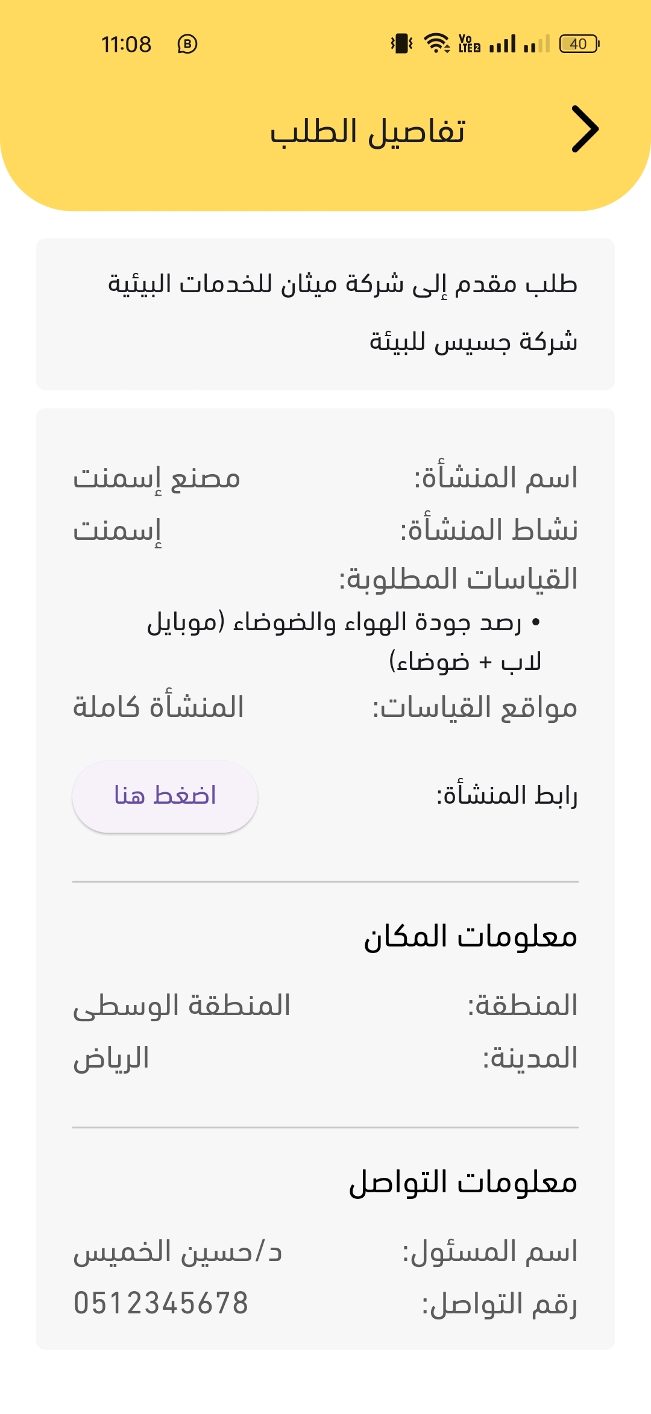The image size is (651, 1414).
Task: Tap the vibrate mode status icon
Action: [x=401, y=43]
